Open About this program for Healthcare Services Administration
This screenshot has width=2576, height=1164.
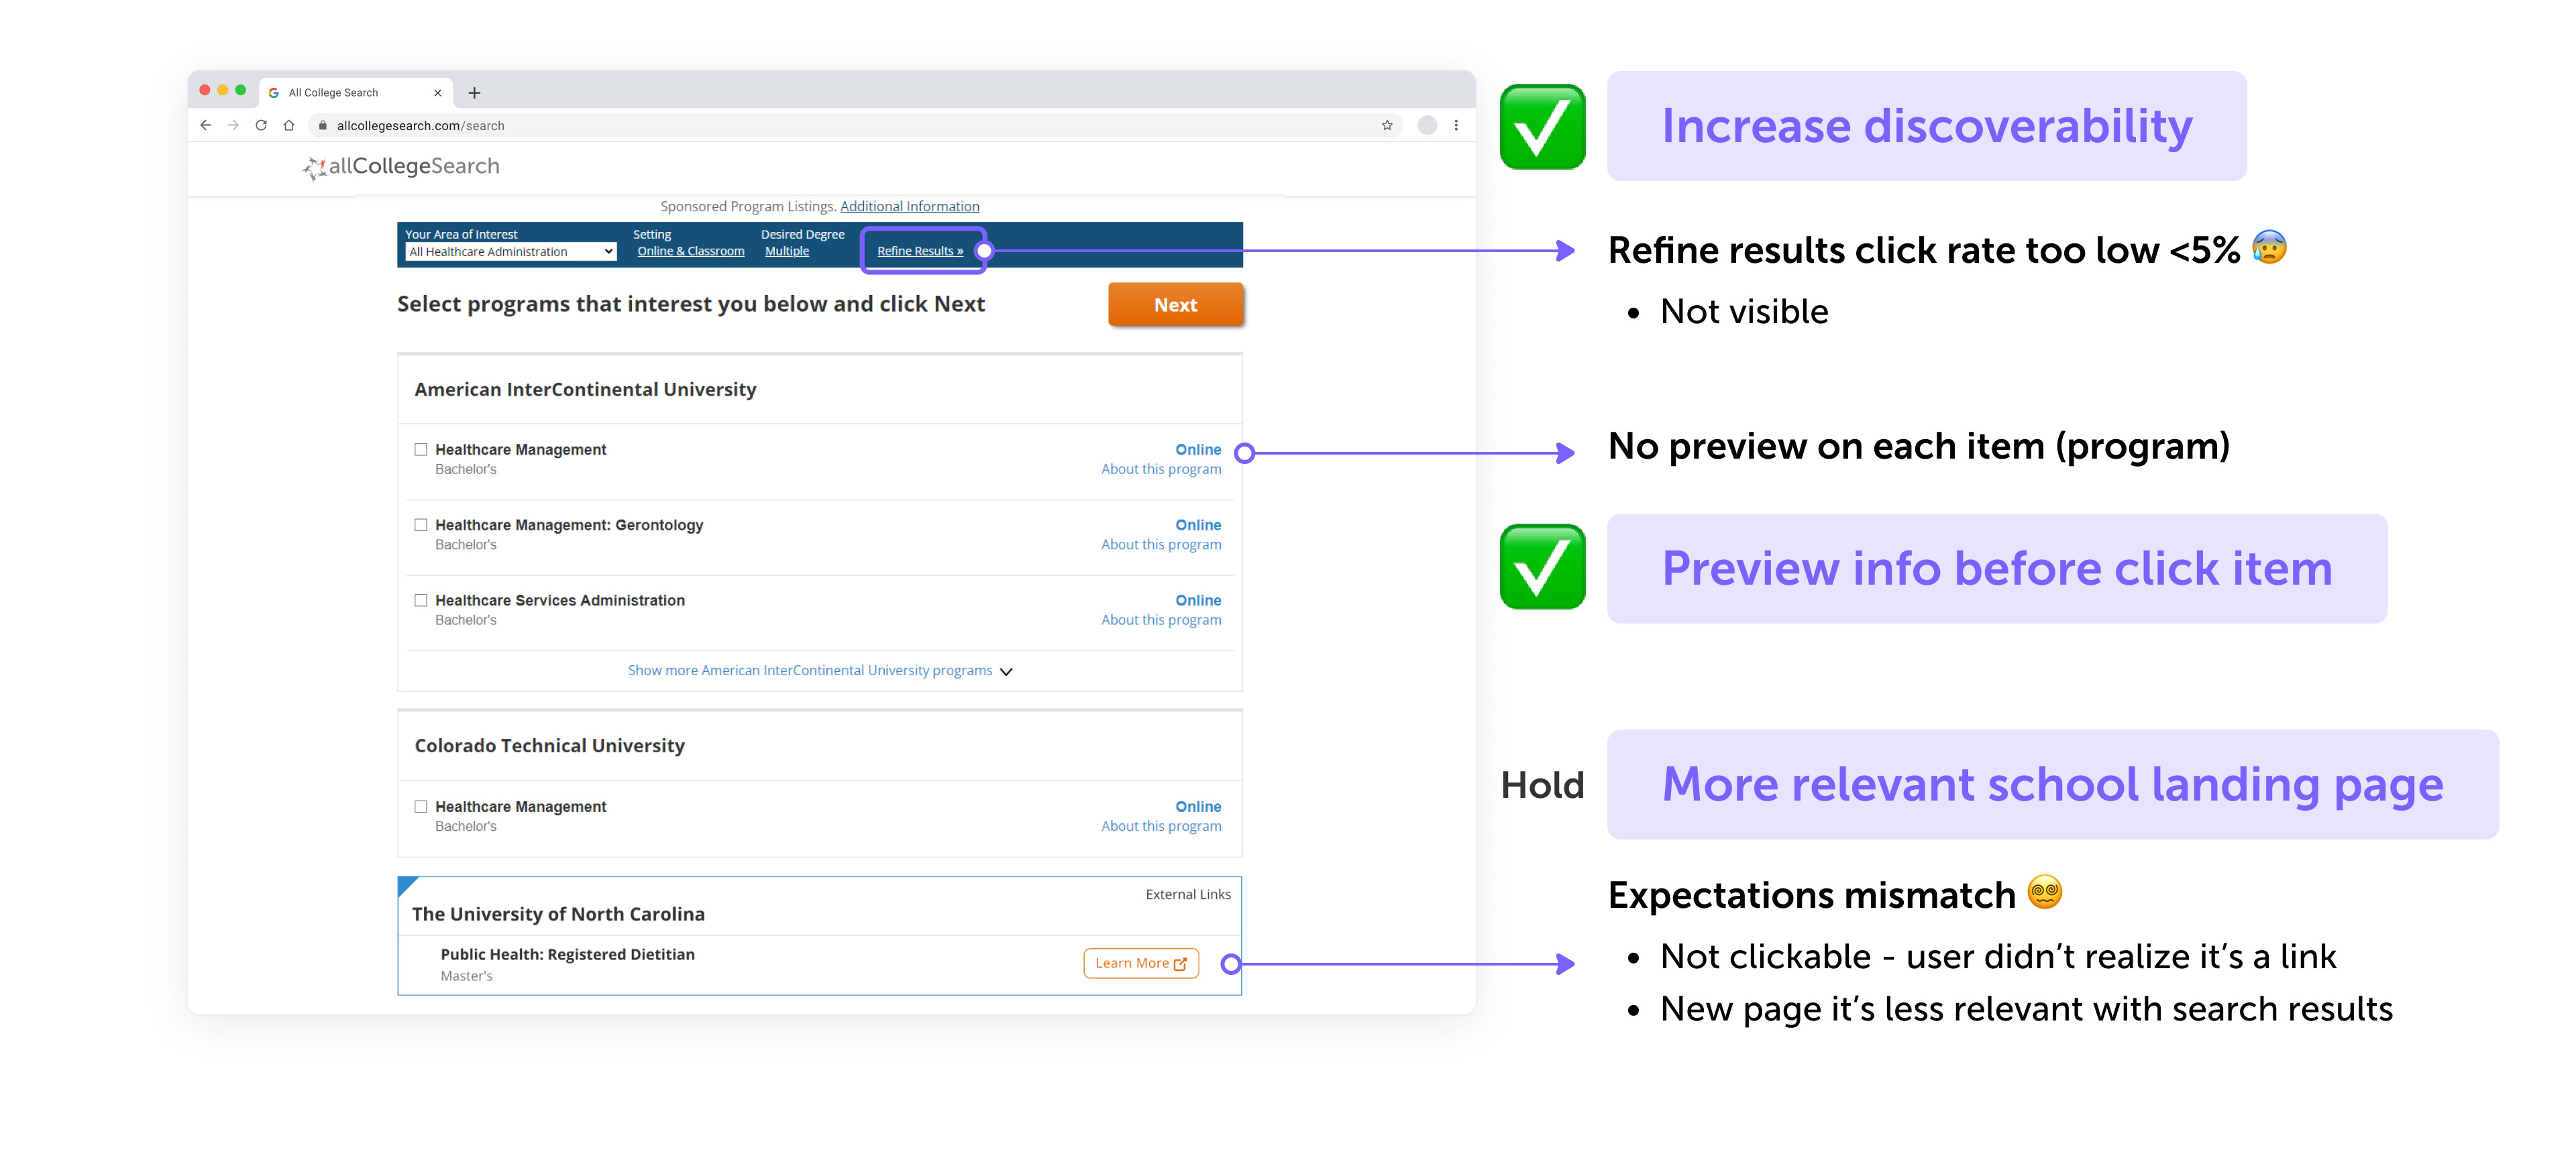click(1160, 620)
